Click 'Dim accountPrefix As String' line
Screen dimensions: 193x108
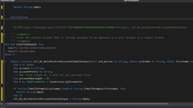[33, 72]
